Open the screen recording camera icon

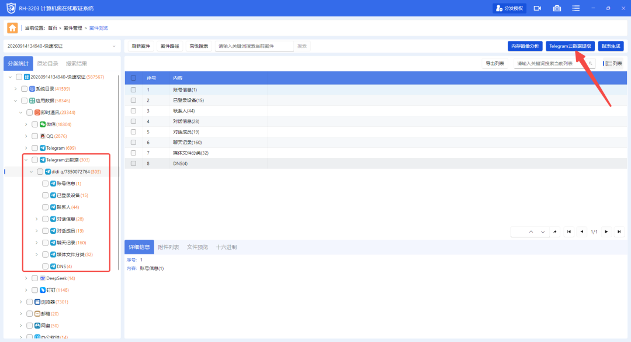pos(538,8)
